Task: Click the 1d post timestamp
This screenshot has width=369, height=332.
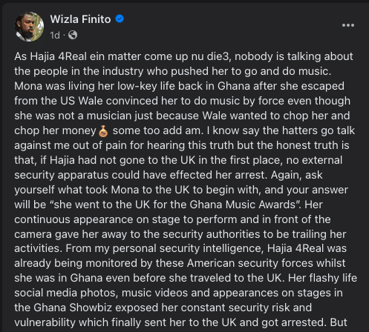Action: tap(55, 36)
